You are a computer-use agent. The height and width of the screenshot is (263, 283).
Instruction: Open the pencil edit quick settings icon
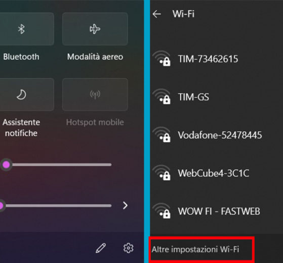coord(101,248)
